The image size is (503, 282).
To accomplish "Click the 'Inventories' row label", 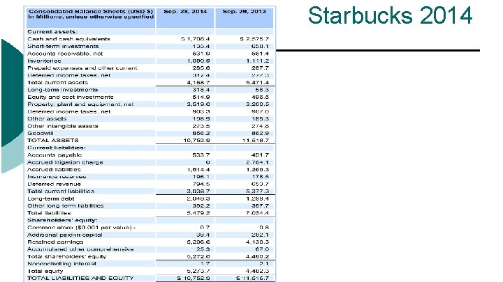I will pyautogui.click(x=44, y=61).
